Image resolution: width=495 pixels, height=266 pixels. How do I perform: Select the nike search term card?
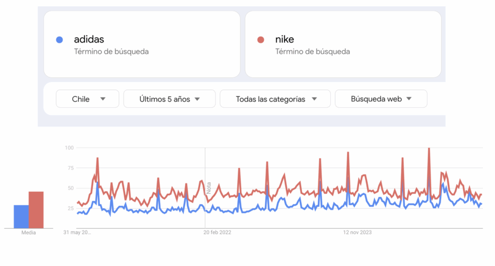tap(343, 44)
